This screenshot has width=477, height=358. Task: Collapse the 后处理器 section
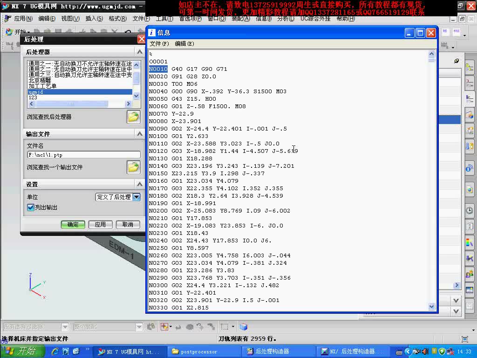click(139, 52)
